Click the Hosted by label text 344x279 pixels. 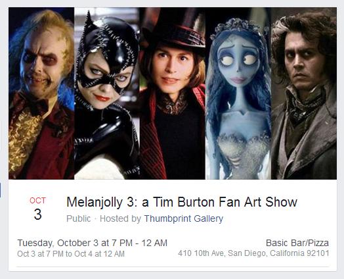tap(120, 218)
